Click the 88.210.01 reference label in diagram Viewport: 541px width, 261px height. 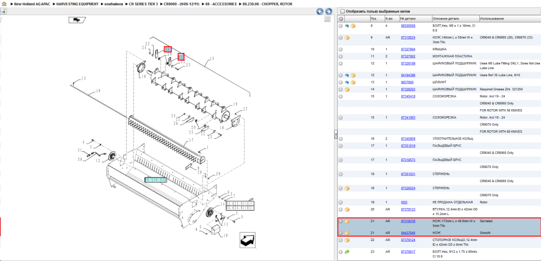pyautogui.click(x=155, y=180)
